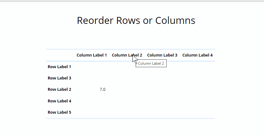Select cell at Row Label 3, Column Label 2
The image size is (264, 136).
pos(127,78)
